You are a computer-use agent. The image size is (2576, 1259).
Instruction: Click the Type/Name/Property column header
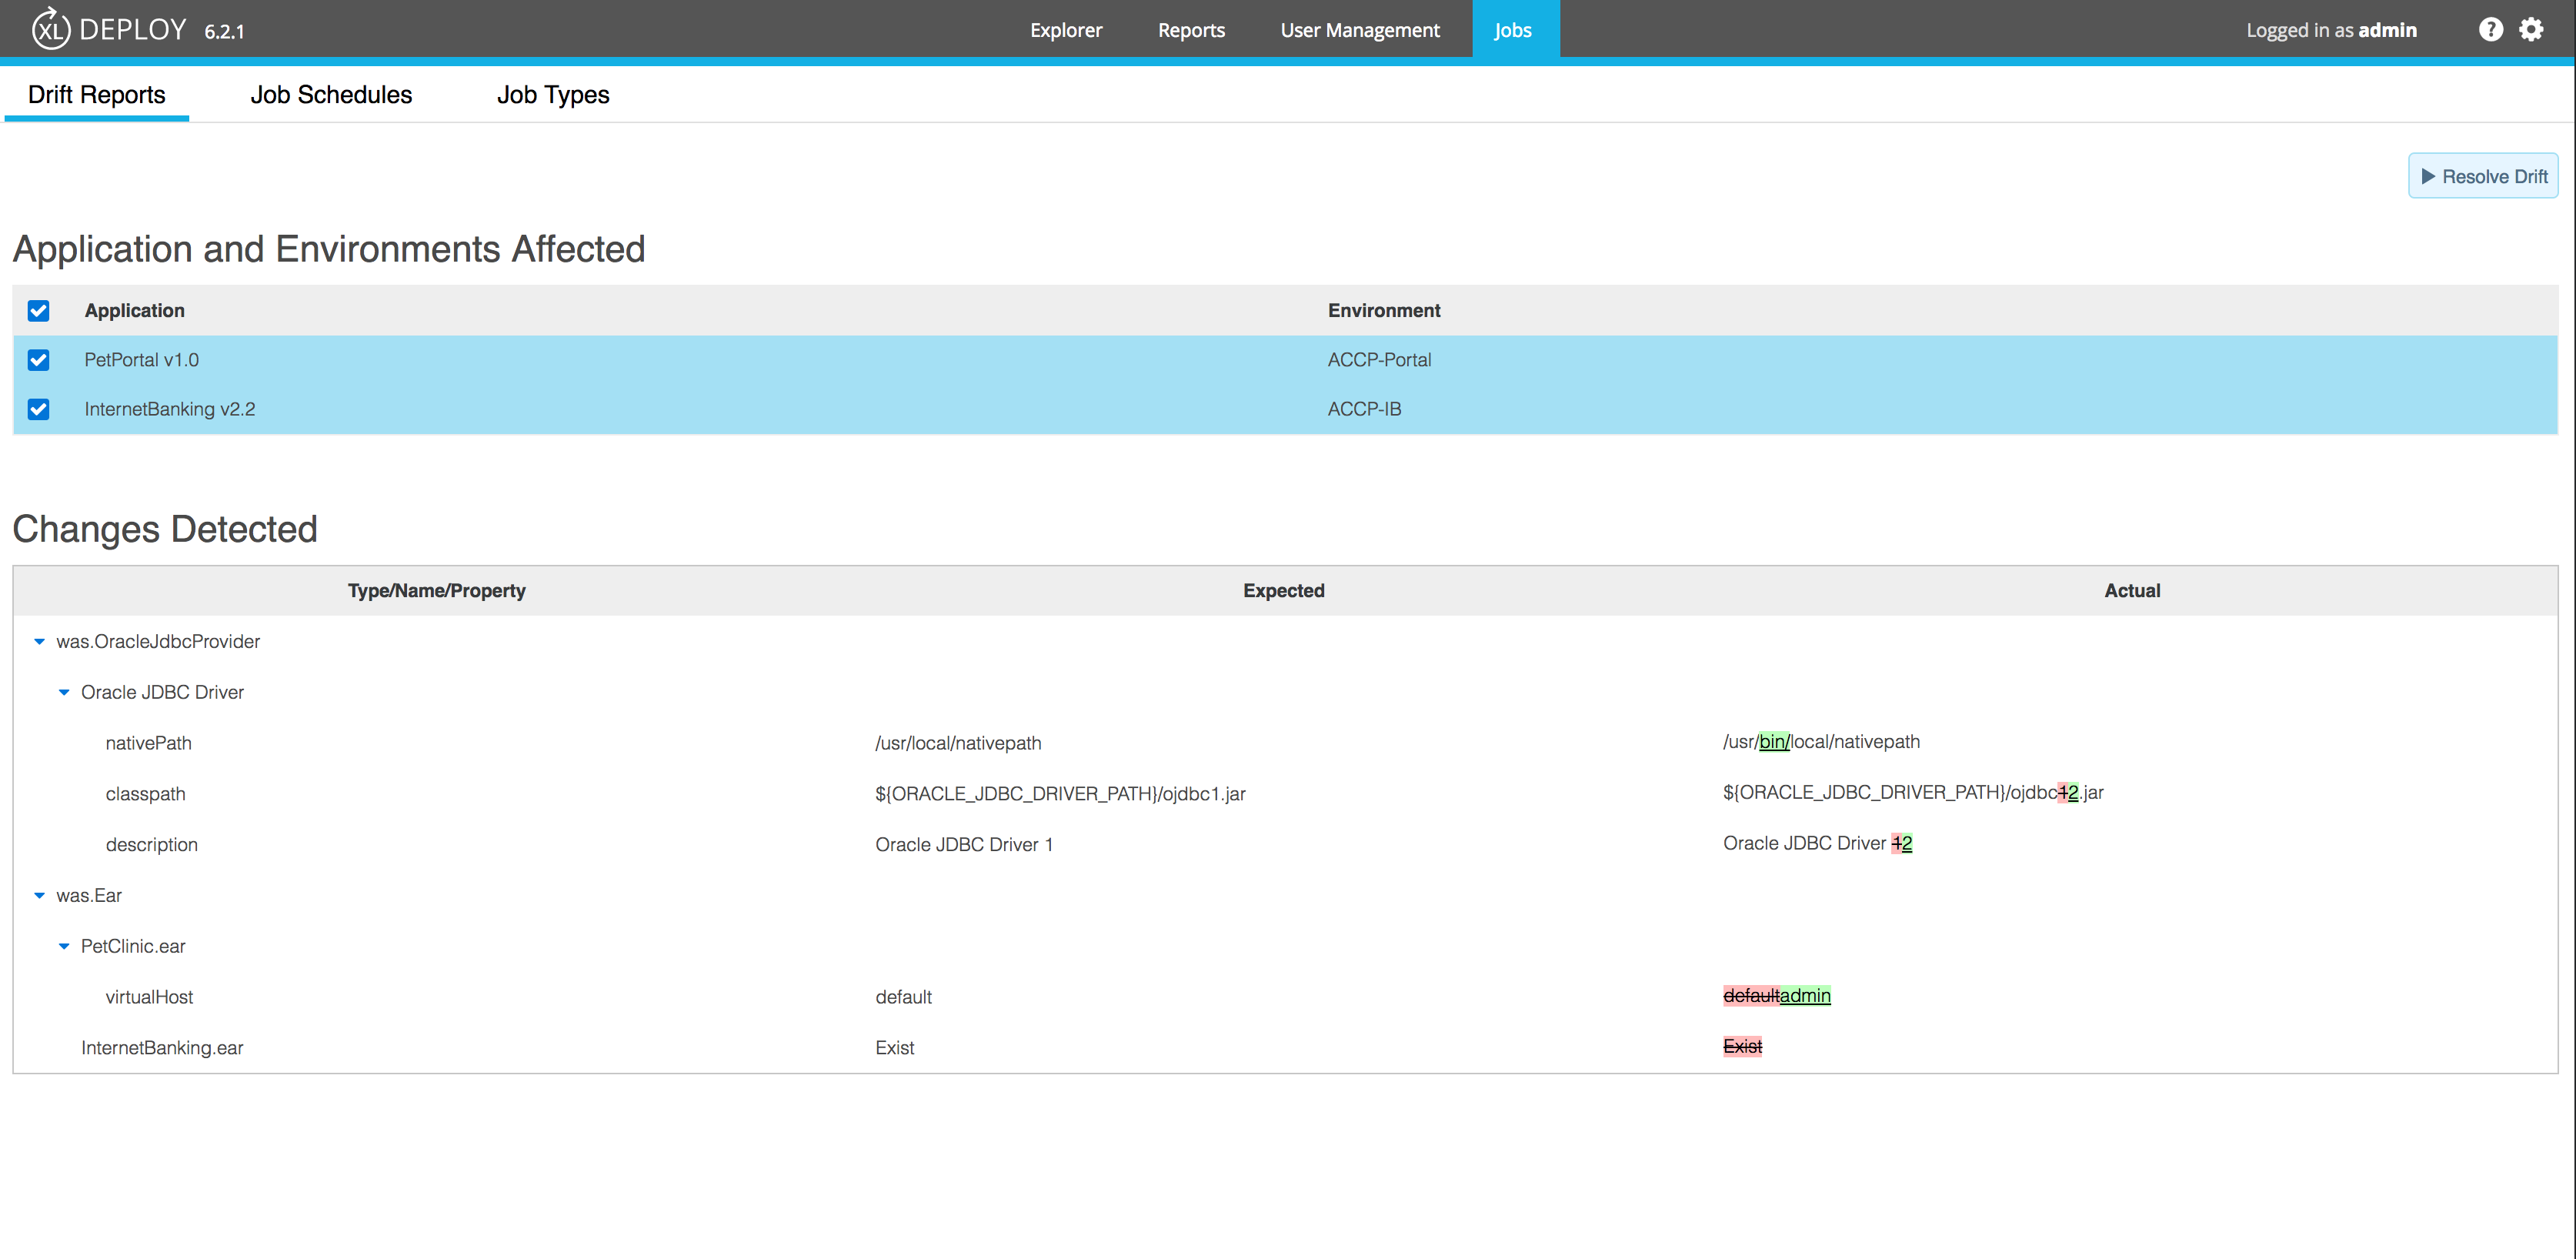tap(436, 591)
